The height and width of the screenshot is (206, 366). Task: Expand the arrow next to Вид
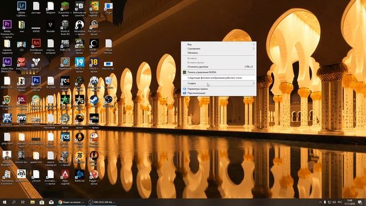[253, 45]
